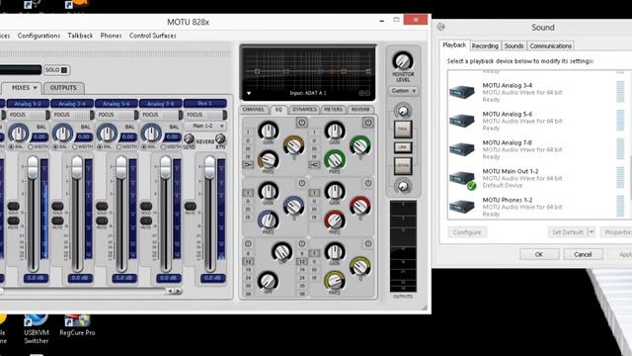Click MOTU Main Out 1-2 device icon
Image resolution: width=632 pixels, height=356 pixels.
pos(463,179)
